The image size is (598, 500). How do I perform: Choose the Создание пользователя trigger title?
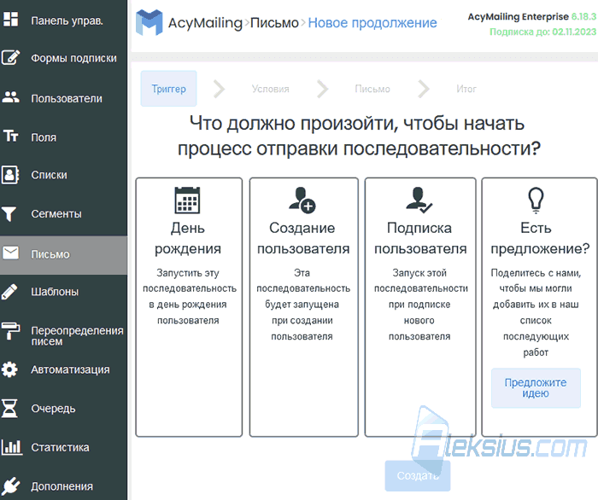(x=303, y=238)
